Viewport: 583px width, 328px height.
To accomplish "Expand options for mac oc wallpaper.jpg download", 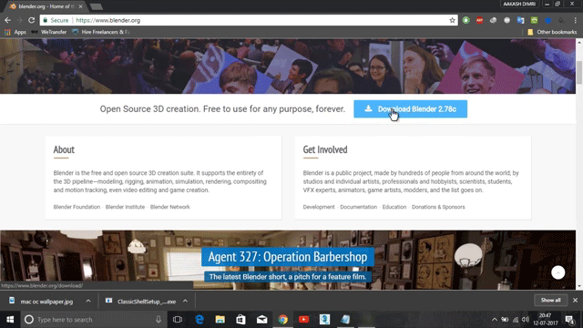I will [88, 302].
